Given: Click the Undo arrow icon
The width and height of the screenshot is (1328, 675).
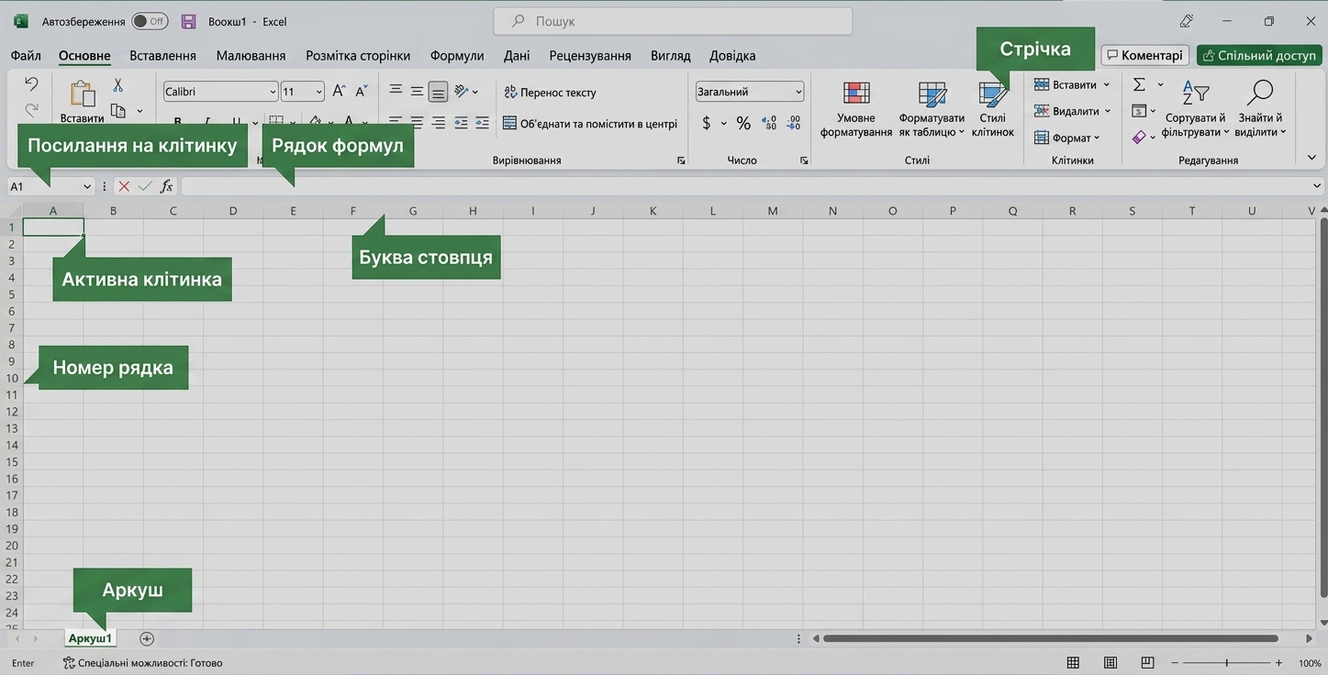Looking at the screenshot, I should 31,84.
